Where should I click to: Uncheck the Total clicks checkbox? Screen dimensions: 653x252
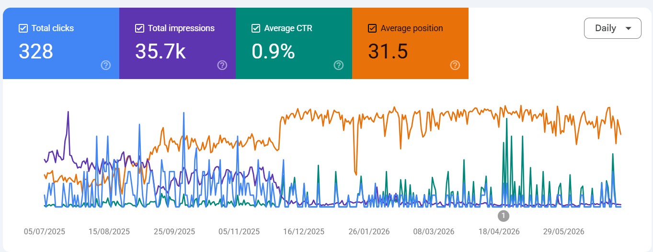click(x=23, y=28)
